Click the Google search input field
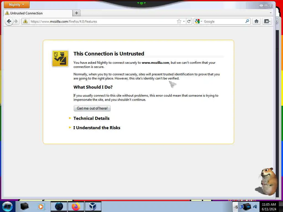The image size is (283, 212). click(224, 22)
